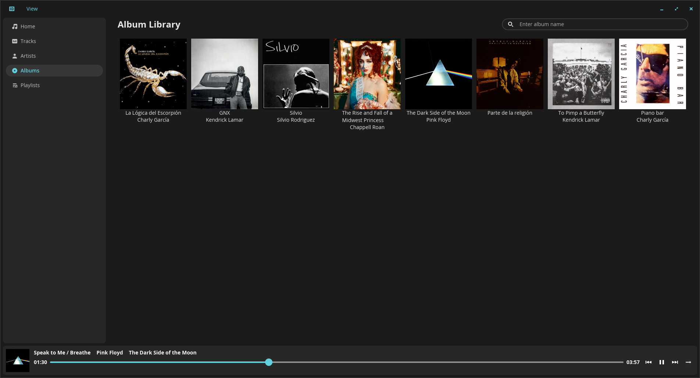The image size is (700, 378).
Task: Open the Artists section
Action: coord(54,56)
